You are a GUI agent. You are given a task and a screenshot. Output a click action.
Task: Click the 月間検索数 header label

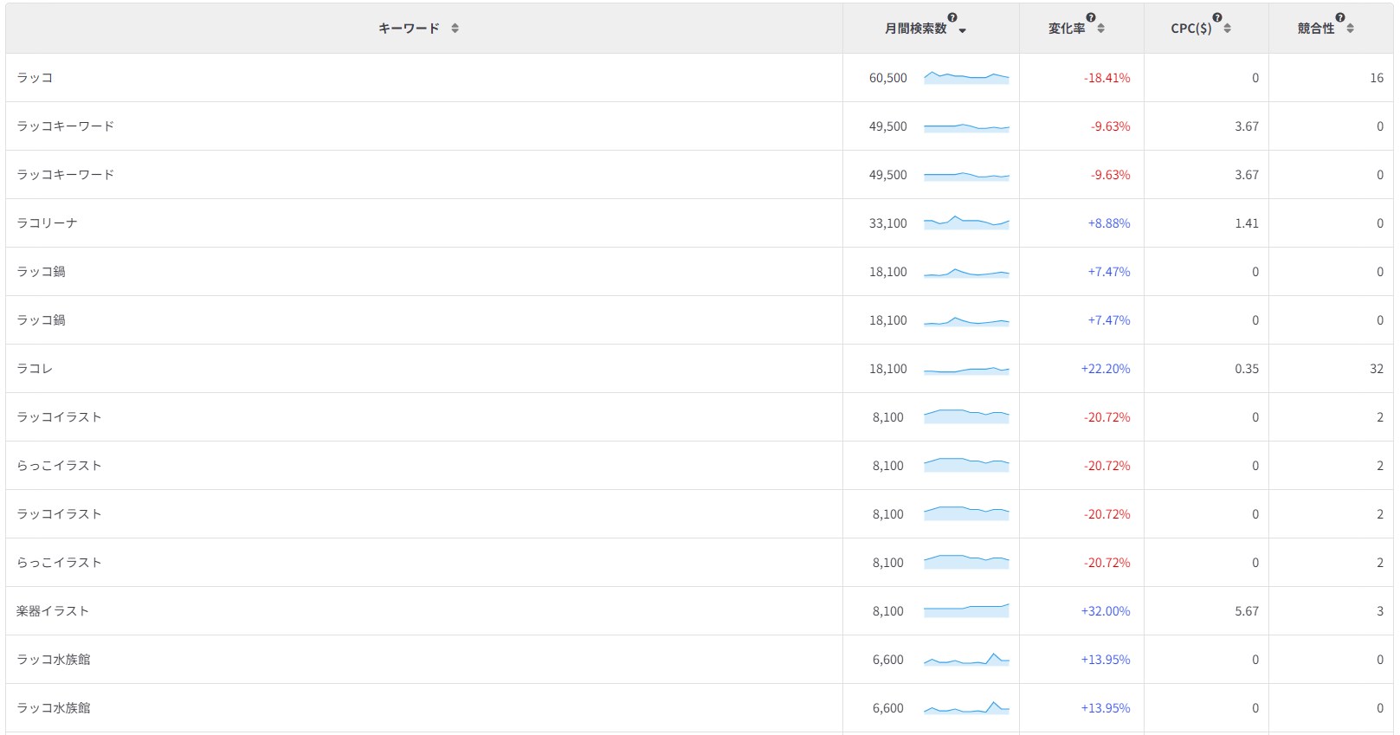(915, 29)
